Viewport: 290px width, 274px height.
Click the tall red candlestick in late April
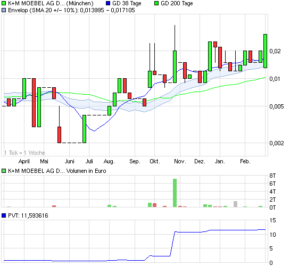[34, 103]
